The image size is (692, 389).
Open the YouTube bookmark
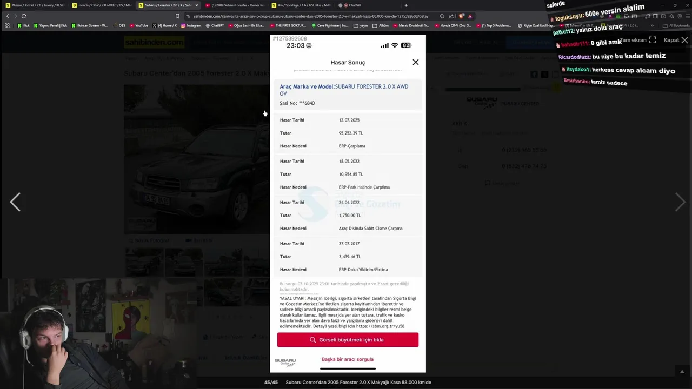tap(138, 25)
